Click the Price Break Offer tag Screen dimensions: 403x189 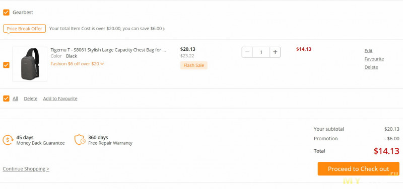(24, 29)
